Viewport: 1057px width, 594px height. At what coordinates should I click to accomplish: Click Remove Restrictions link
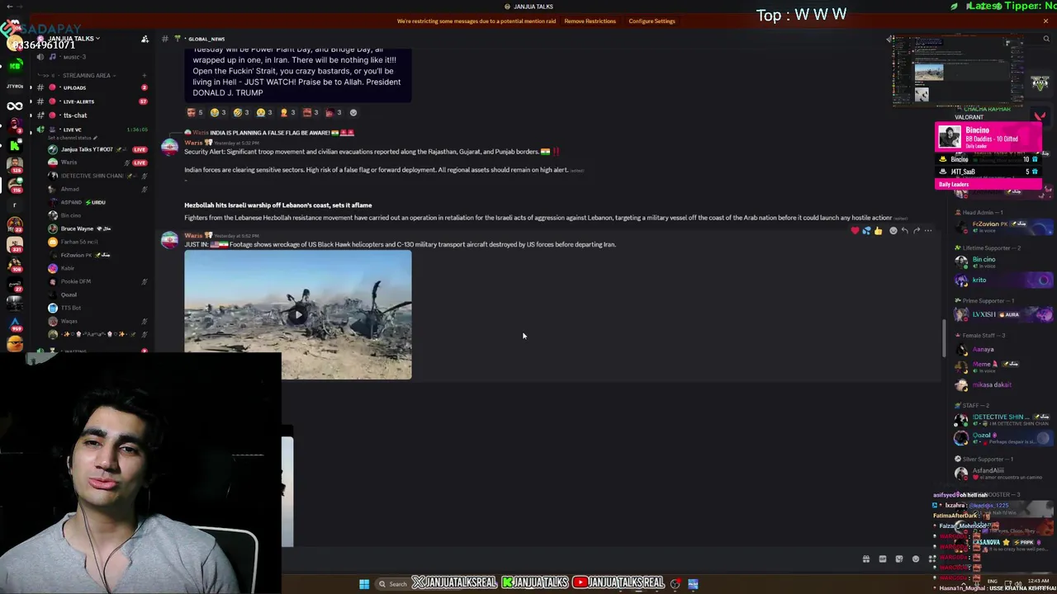click(x=590, y=21)
